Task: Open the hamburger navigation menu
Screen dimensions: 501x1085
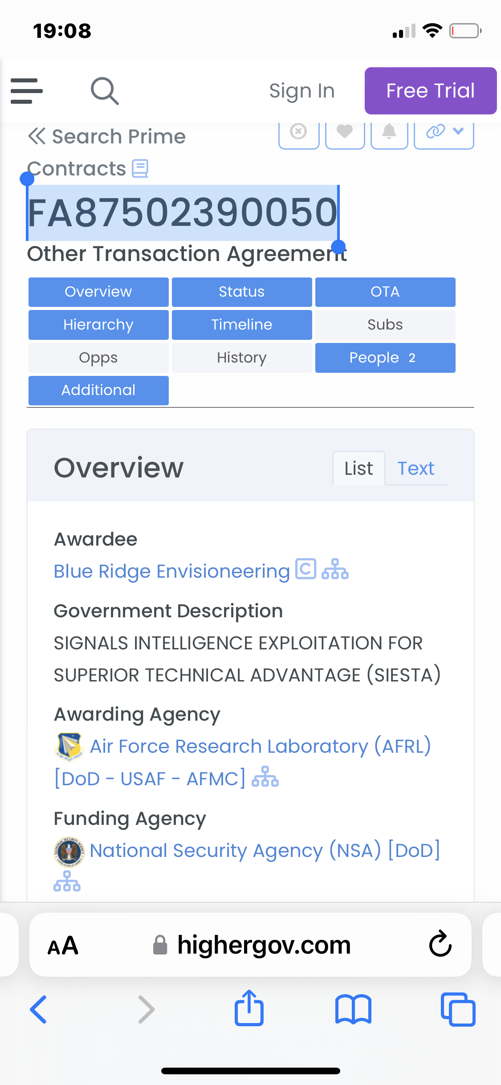Action: coord(26,91)
